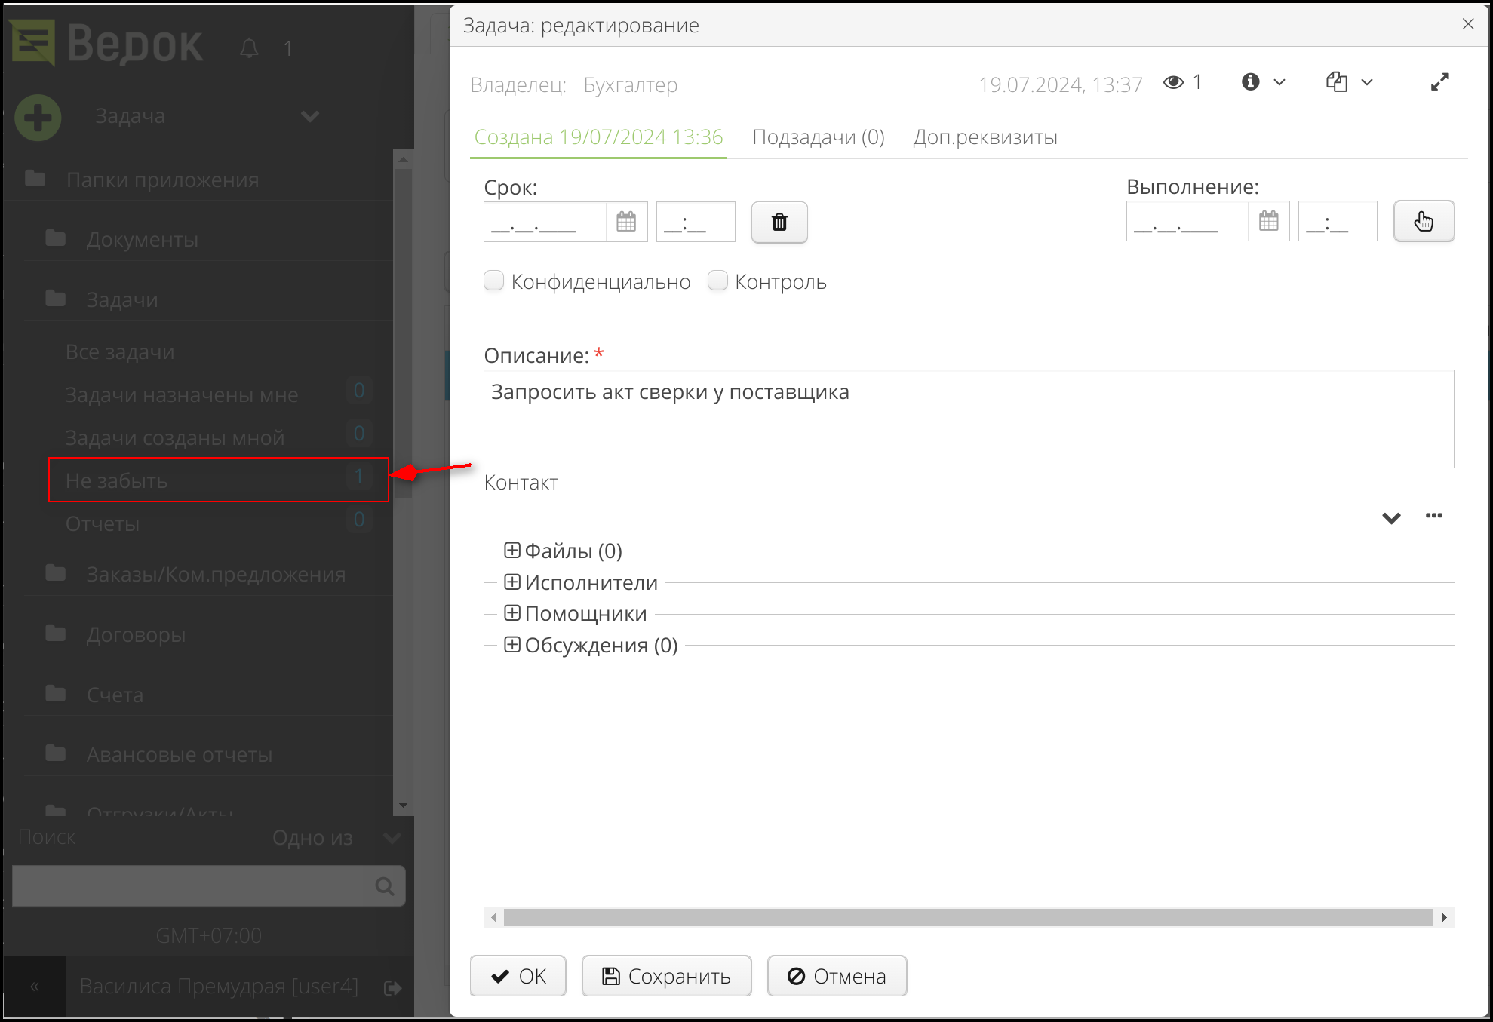Expand the Исполнители section
This screenshot has height=1022, width=1493.
coord(511,582)
